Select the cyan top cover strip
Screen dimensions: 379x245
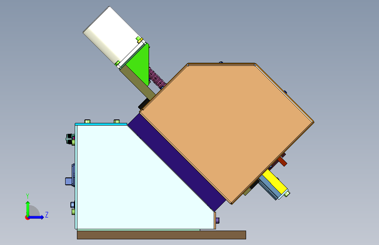101,124
